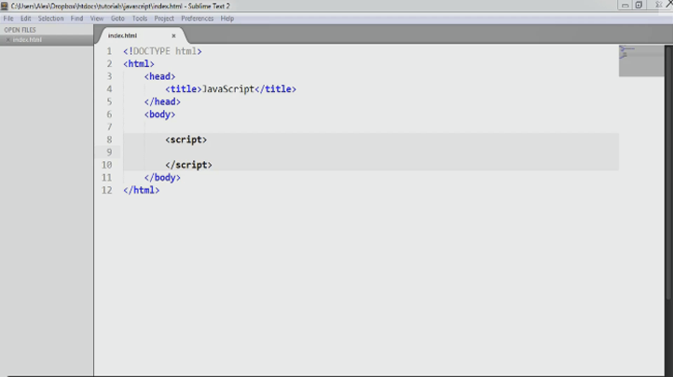Open the View menu
The height and width of the screenshot is (377, 673).
[x=97, y=19]
